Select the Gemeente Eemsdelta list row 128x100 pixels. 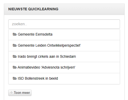64,35
